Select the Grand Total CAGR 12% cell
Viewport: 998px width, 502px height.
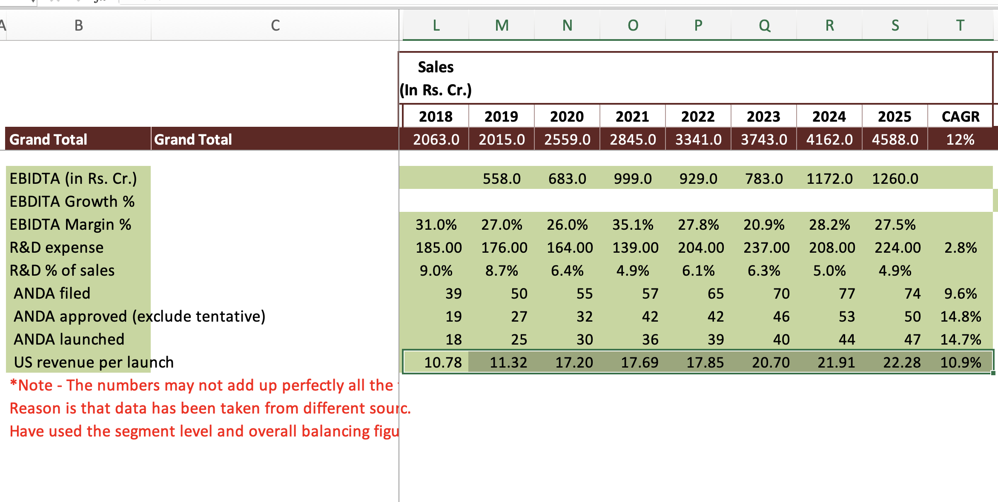coord(960,140)
